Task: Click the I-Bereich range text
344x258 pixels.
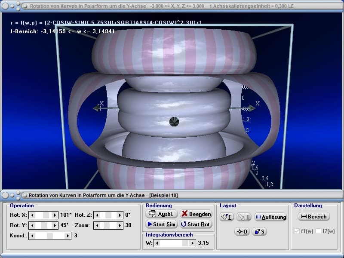Action: pyautogui.click(x=62, y=31)
